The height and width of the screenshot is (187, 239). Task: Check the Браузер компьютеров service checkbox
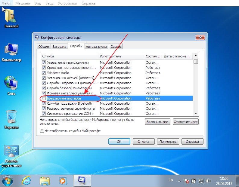[44, 98]
